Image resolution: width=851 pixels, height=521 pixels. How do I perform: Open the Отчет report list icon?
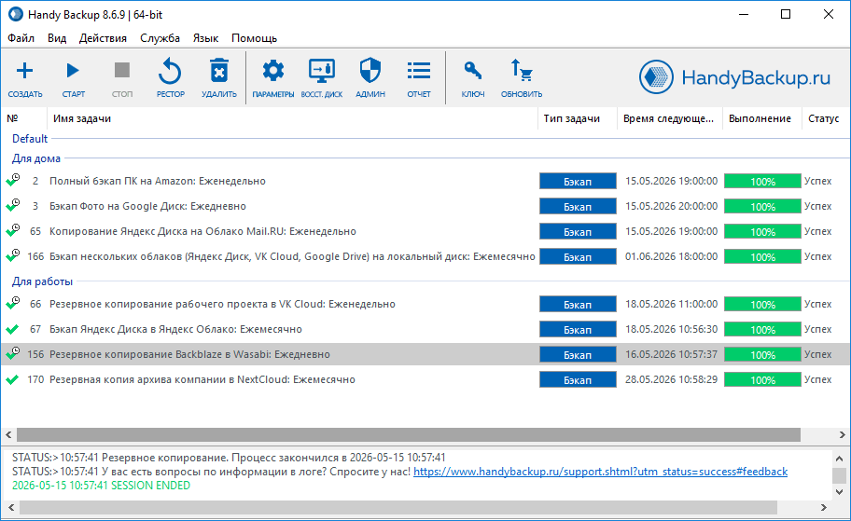click(418, 71)
